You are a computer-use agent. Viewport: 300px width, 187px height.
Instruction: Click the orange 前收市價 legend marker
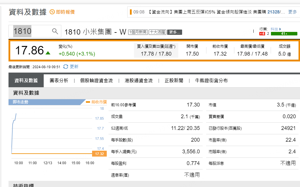coord(88,102)
